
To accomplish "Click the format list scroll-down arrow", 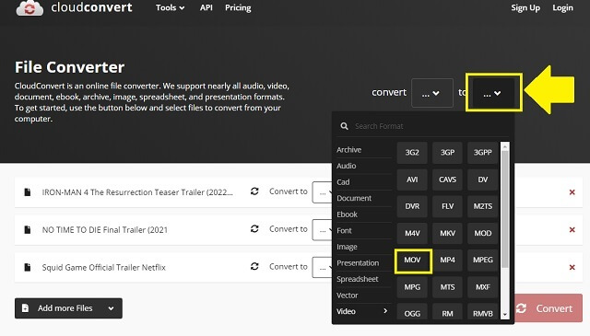I will click(505, 315).
